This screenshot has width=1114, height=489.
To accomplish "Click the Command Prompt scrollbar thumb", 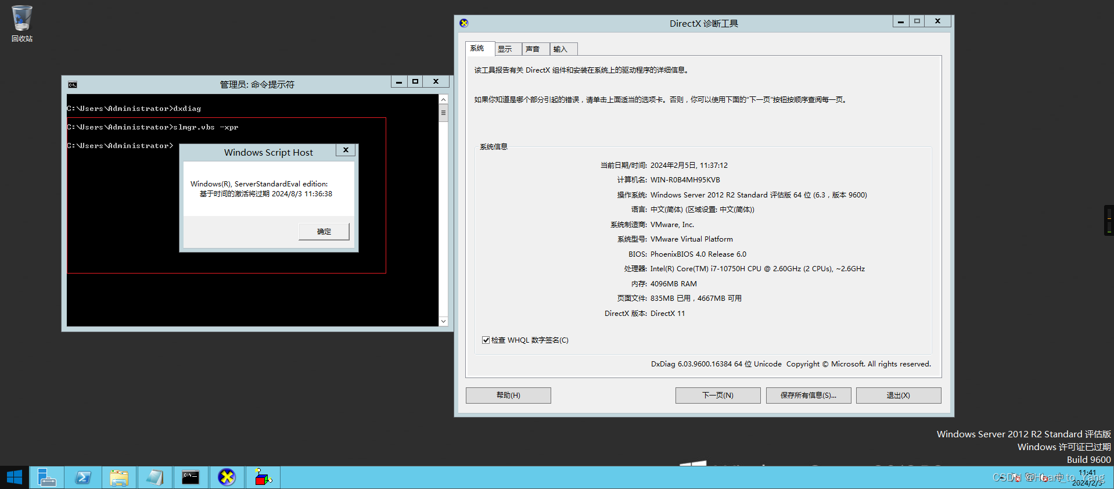I will coord(443,113).
